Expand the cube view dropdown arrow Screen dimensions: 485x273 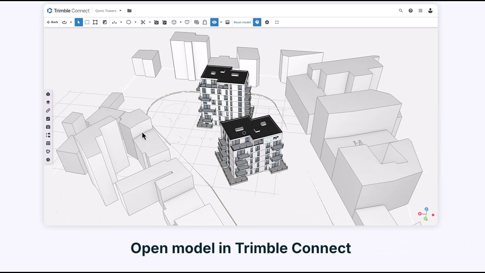(x=180, y=22)
